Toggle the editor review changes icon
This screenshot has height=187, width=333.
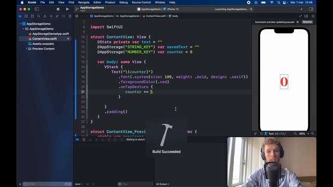click(x=300, y=16)
